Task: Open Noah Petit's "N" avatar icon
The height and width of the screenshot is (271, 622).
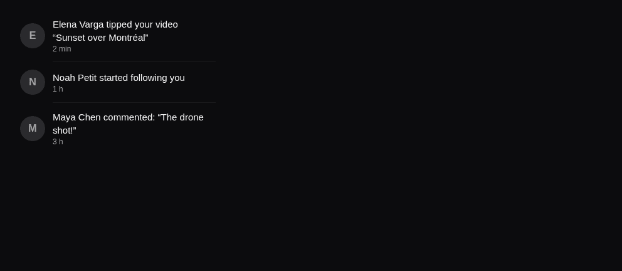Action: [x=33, y=82]
